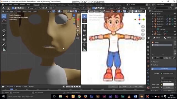Expand the Preview panel
The height and width of the screenshot is (99, 177).
[155, 62]
